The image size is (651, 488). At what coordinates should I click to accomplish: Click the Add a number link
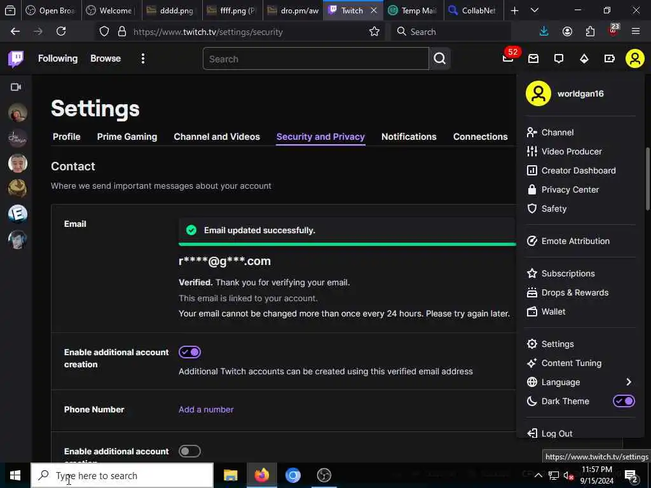(x=206, y=410)
